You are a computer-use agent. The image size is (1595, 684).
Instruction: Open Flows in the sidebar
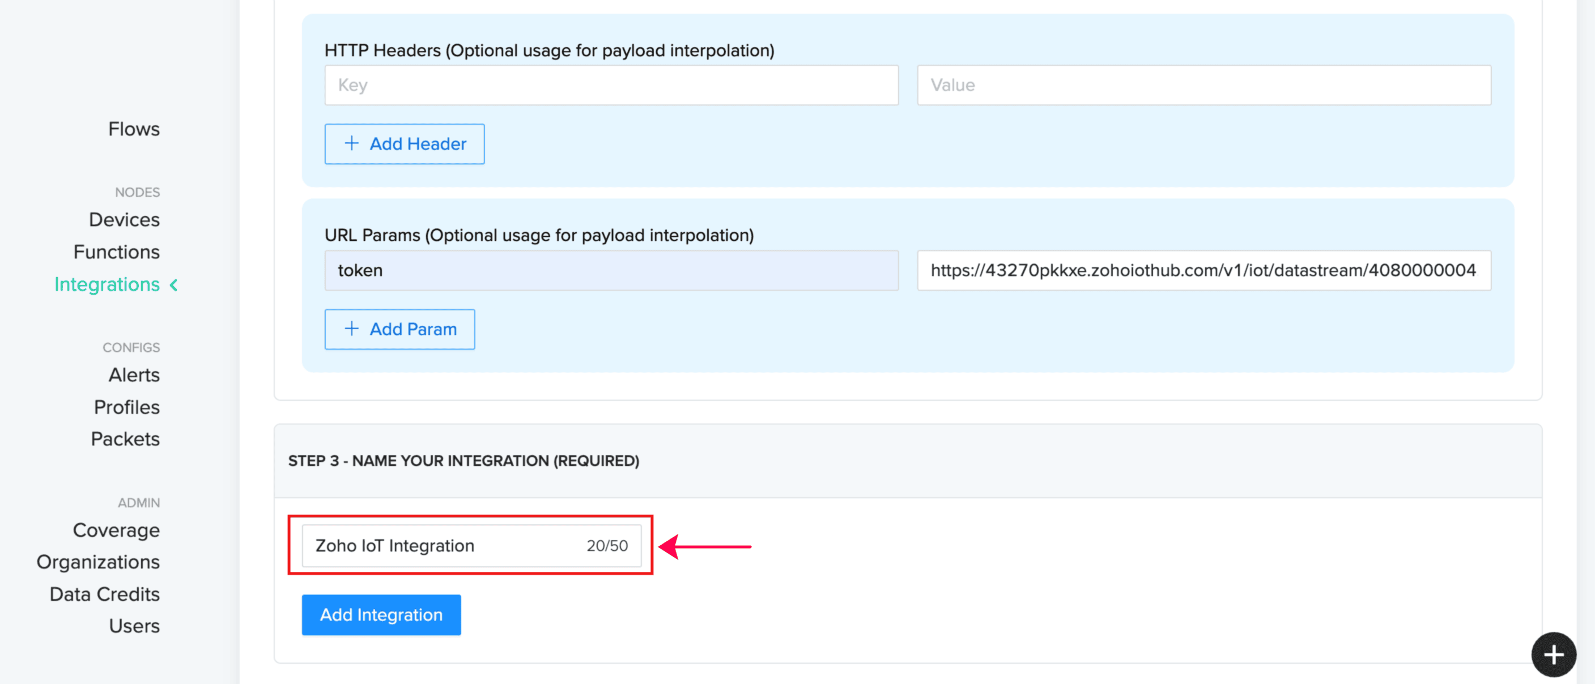(134, 129)
